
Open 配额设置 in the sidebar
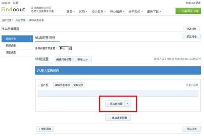click(x=17, y=45)
